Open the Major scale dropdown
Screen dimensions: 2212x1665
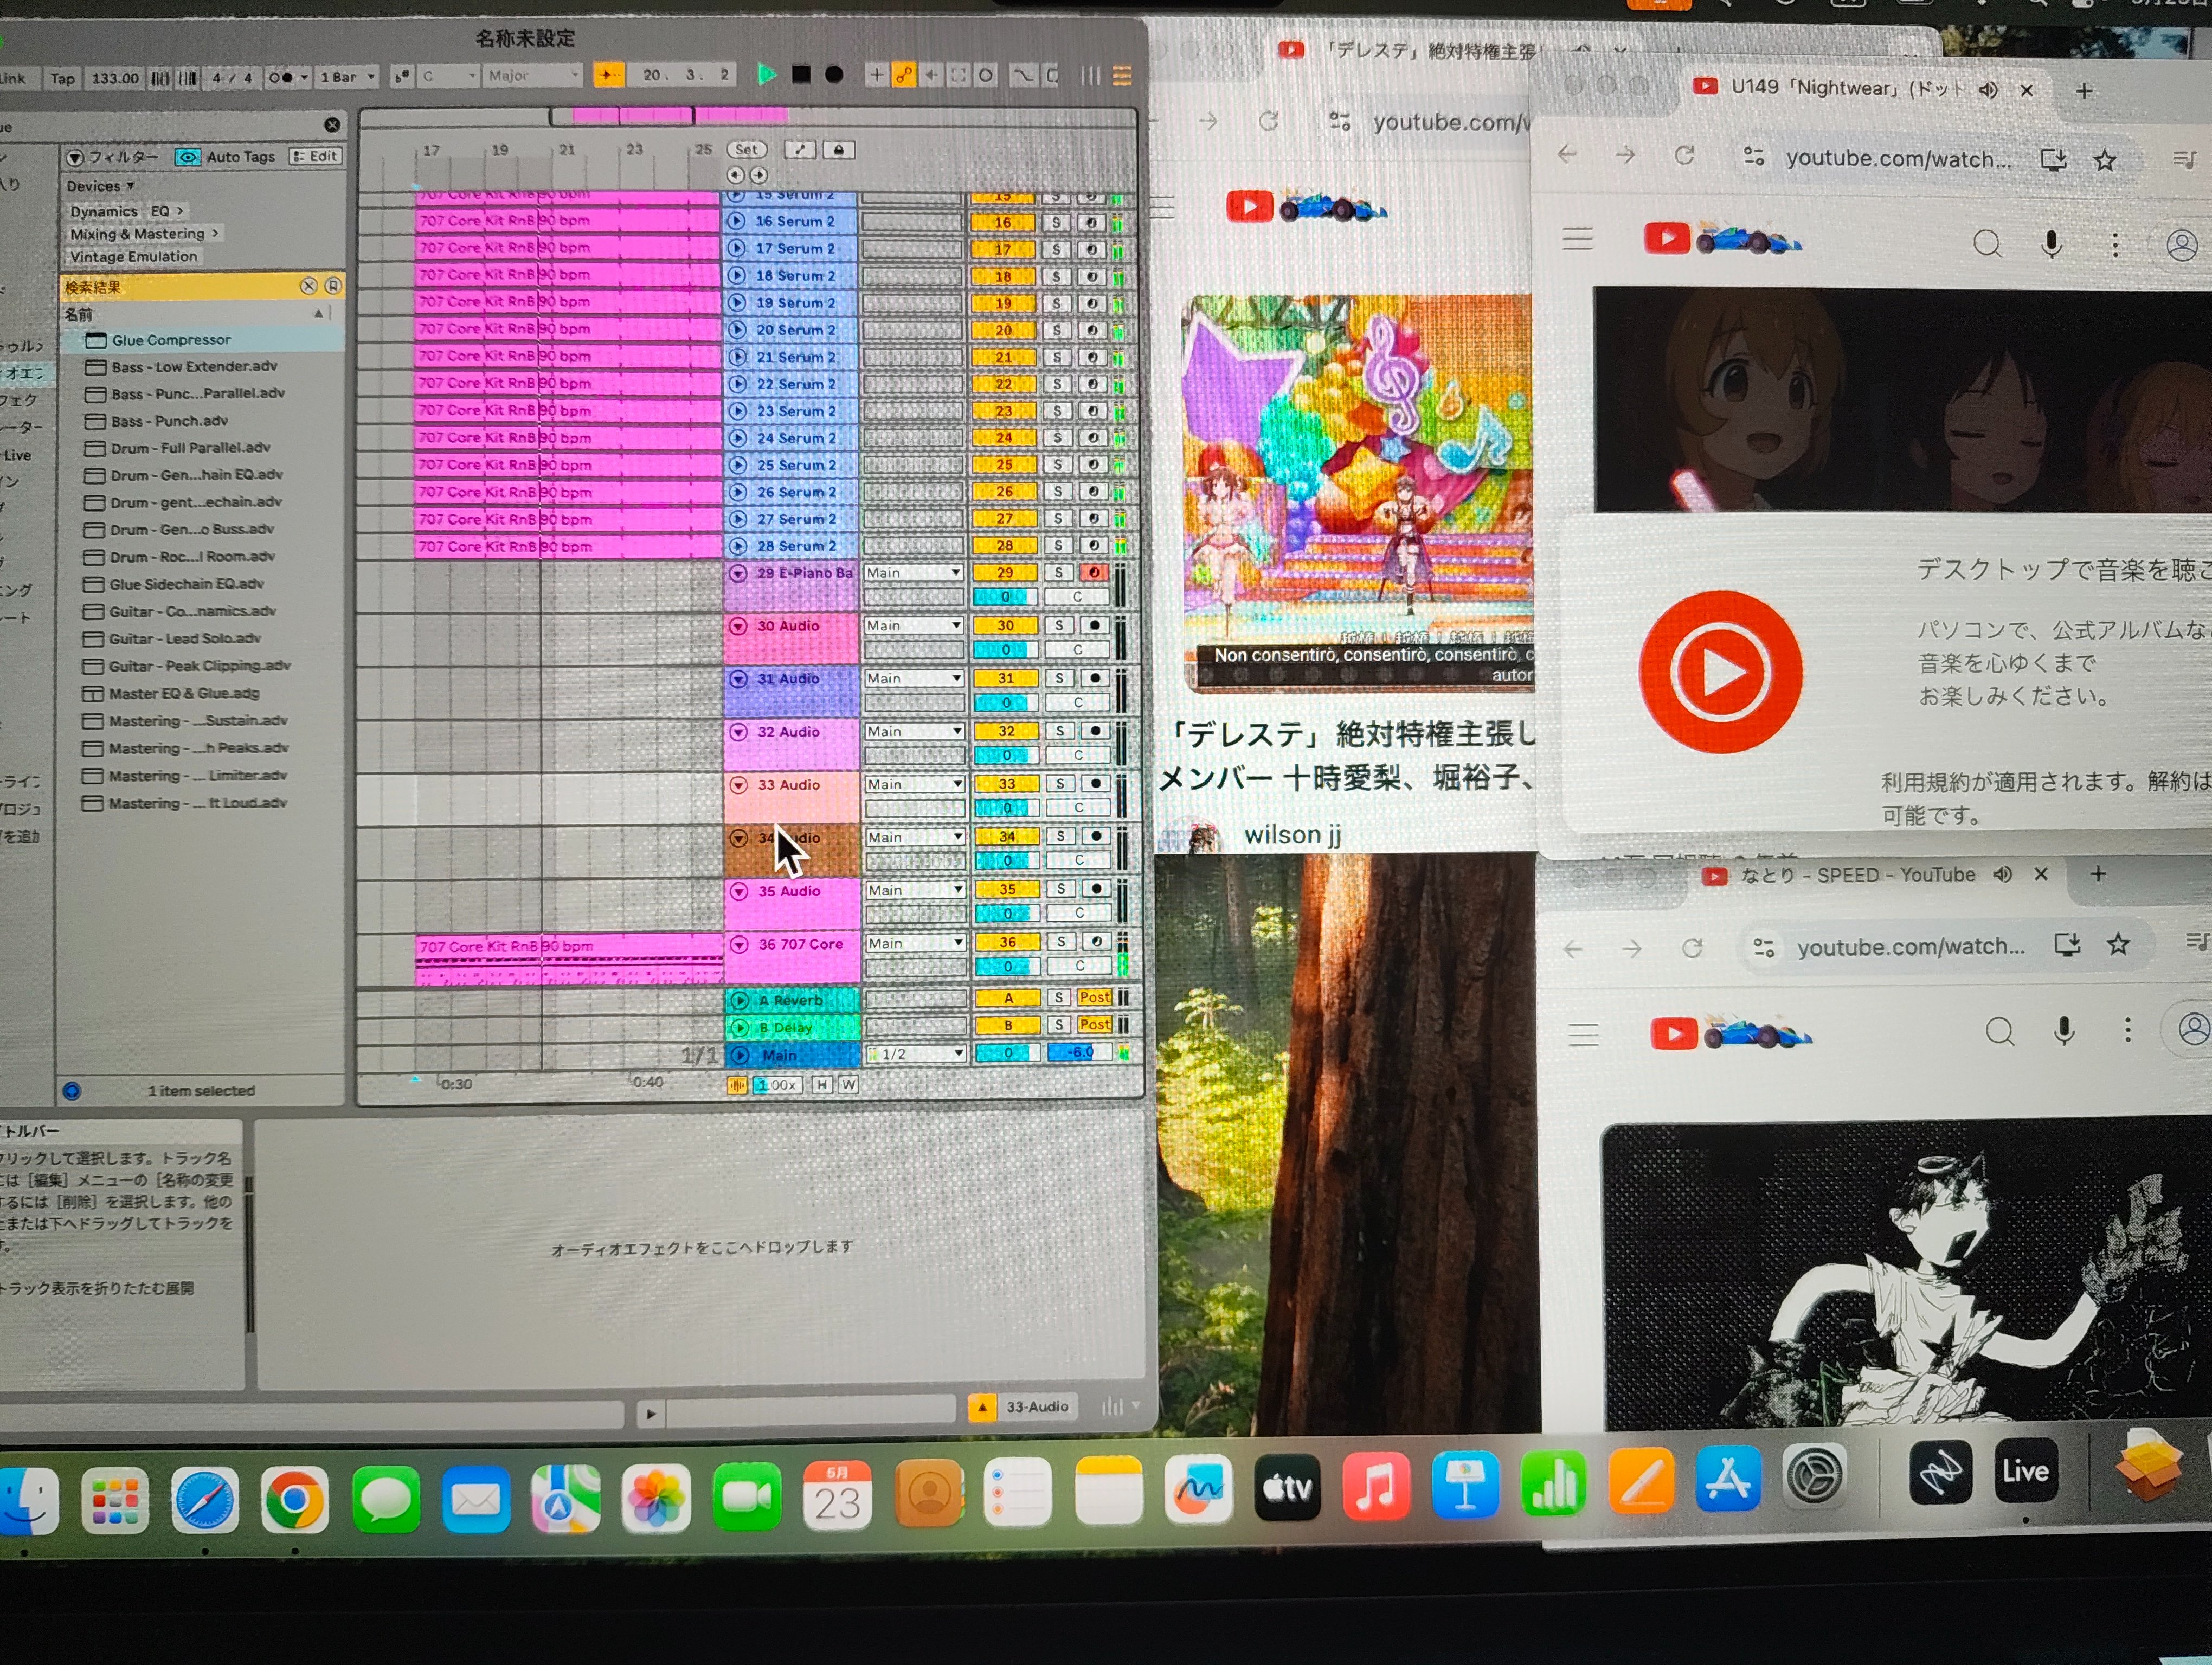coord(532,76)
